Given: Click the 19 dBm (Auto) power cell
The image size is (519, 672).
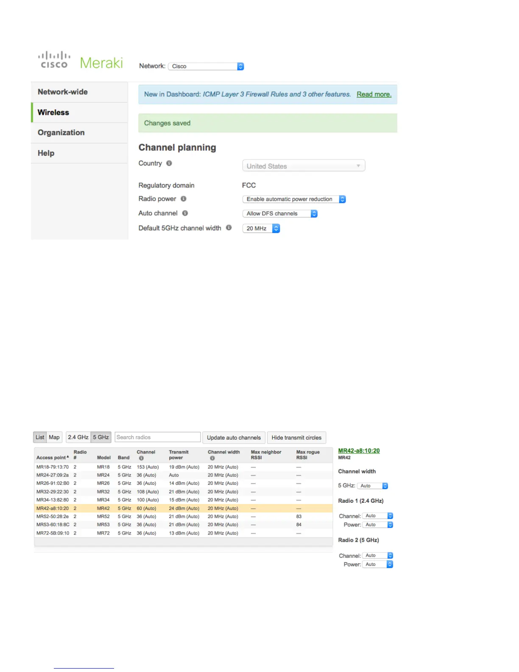Looking at the screenshot, I should [184, 467].
